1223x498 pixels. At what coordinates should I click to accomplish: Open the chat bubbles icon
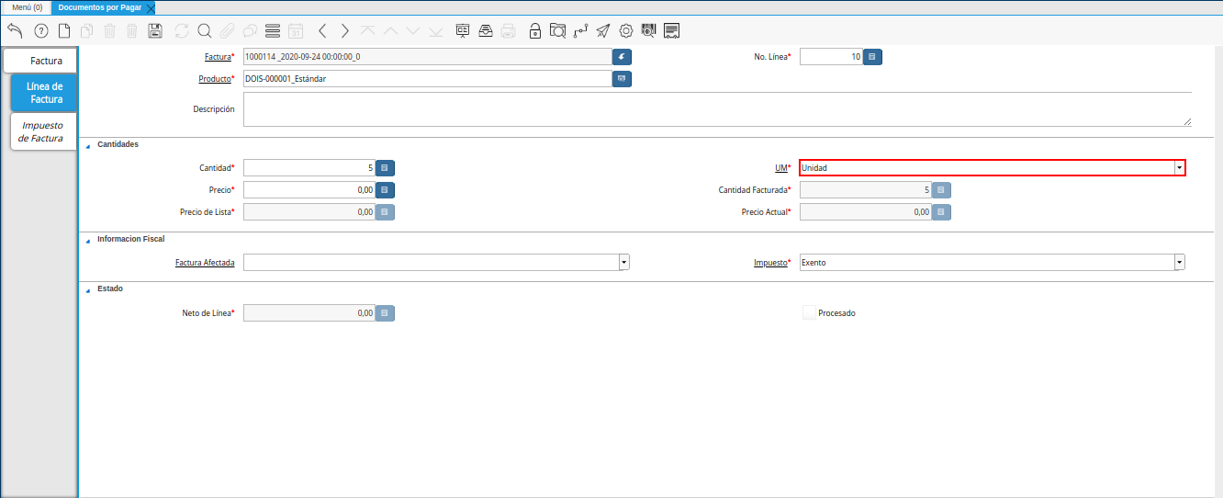249,30
